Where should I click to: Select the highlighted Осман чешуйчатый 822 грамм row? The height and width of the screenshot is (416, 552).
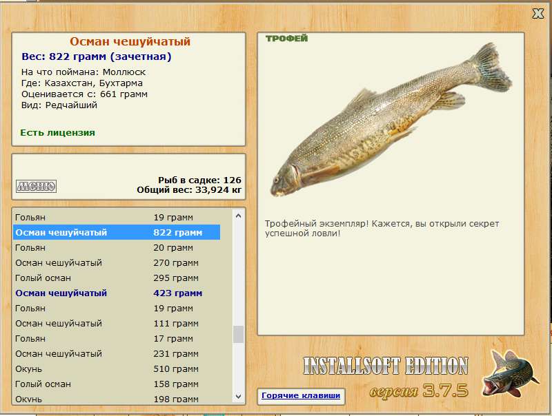(117, 233)
